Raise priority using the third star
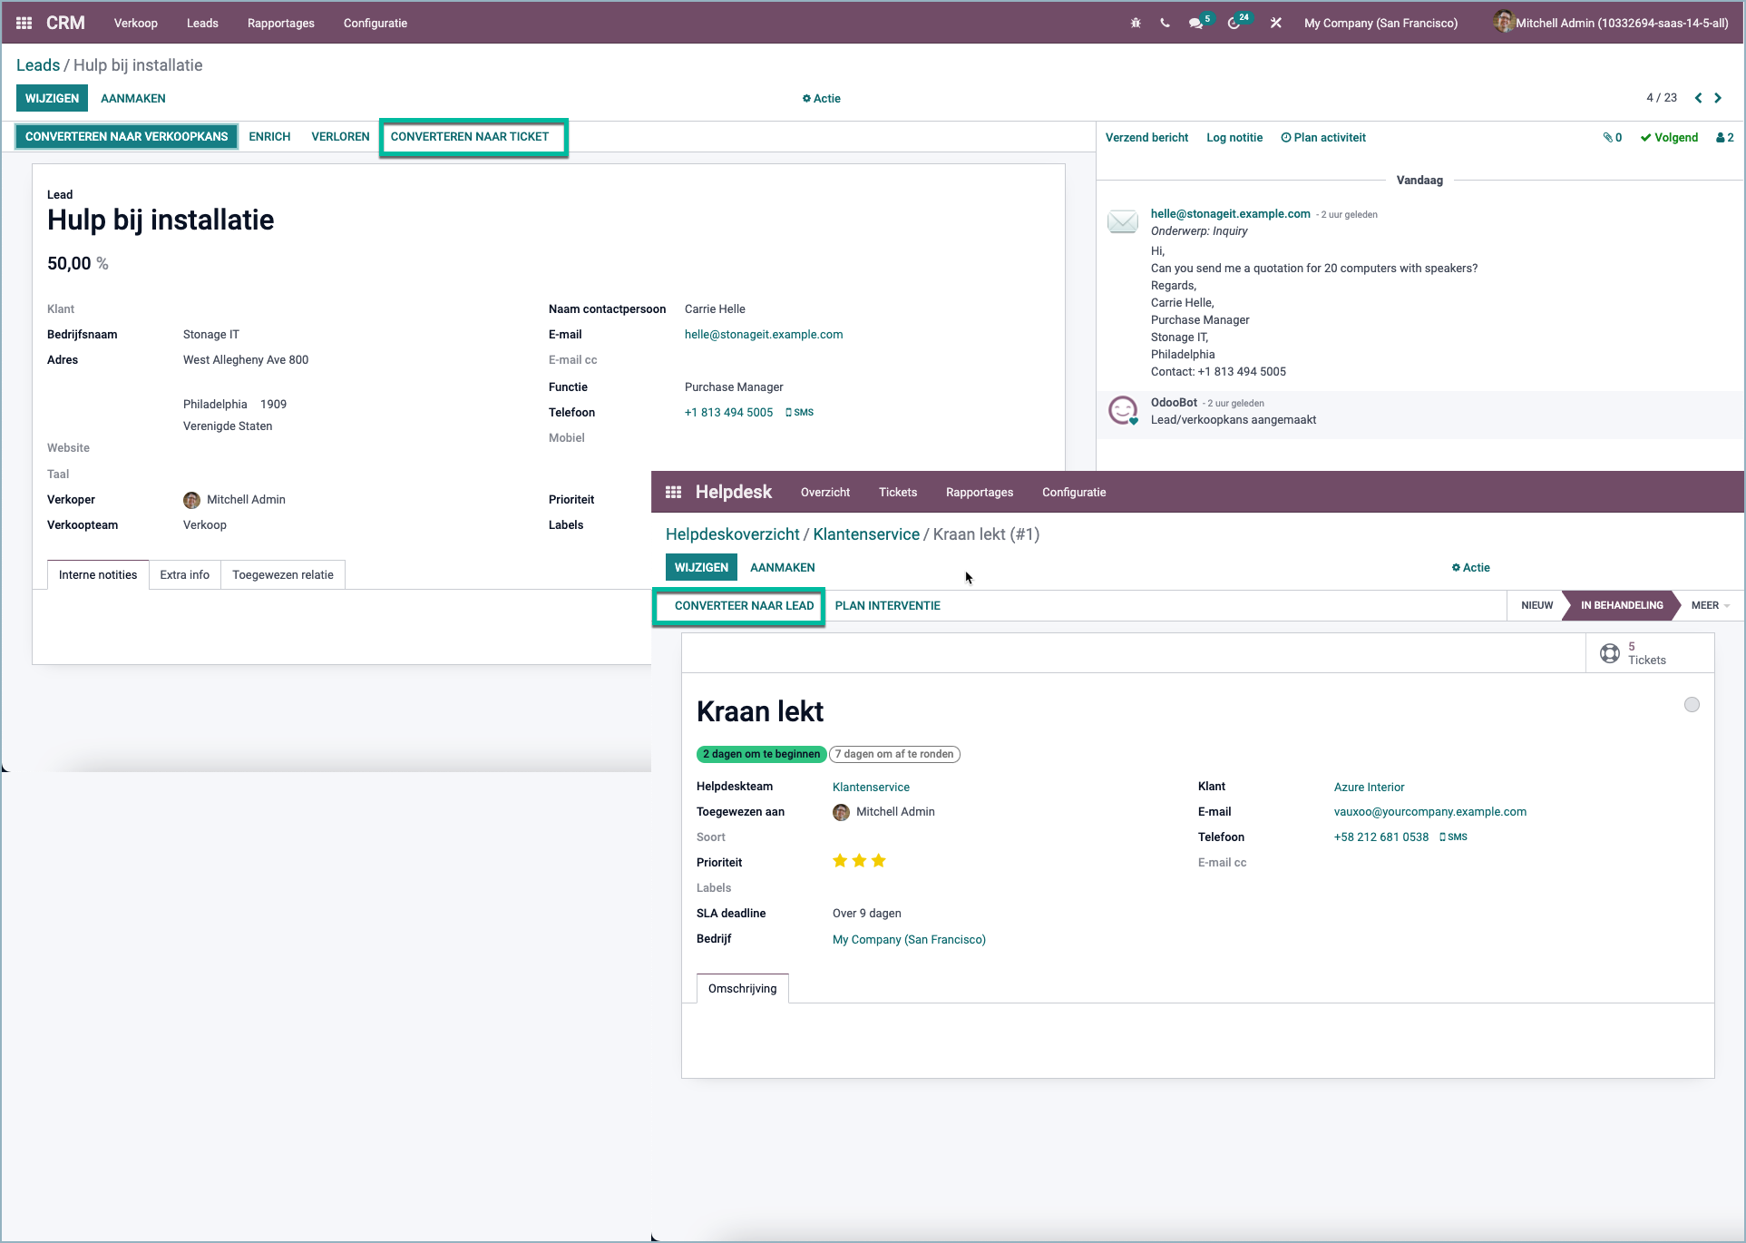 [878, 860]
